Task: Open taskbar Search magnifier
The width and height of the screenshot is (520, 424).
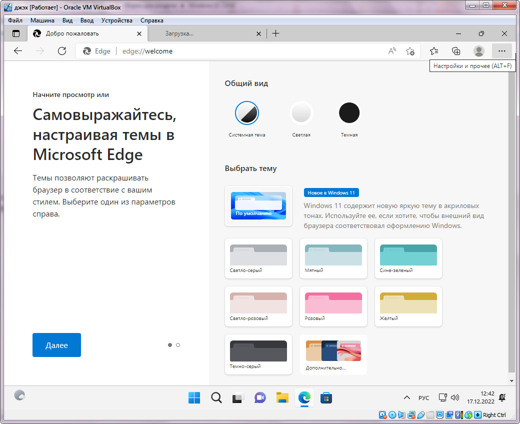Action: 216,397
